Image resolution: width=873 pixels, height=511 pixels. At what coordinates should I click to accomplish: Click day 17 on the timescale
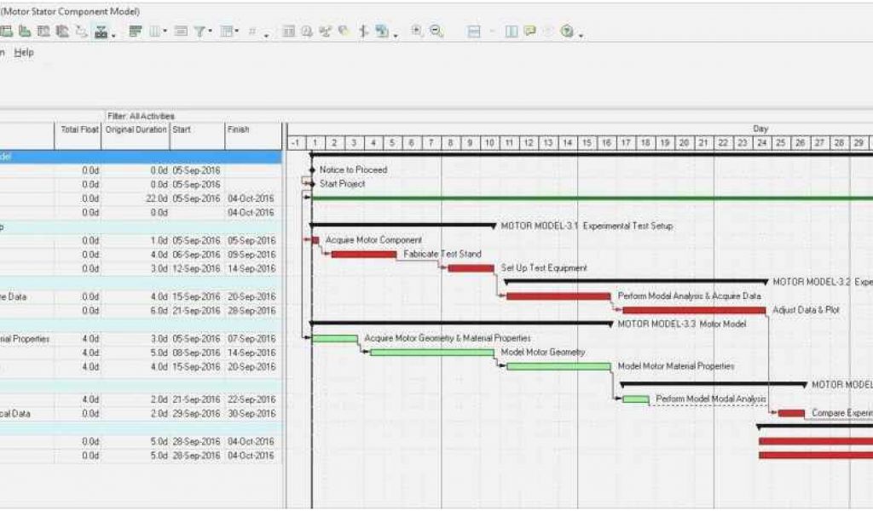click(x=625, y=142)
